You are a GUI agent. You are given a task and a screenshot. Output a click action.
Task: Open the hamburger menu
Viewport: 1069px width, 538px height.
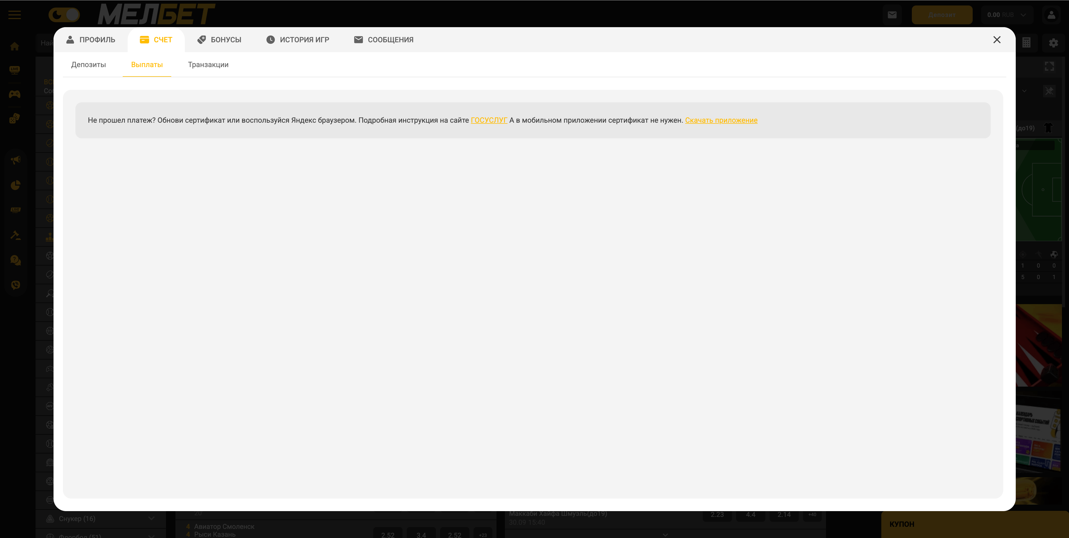tap(15, 15)
